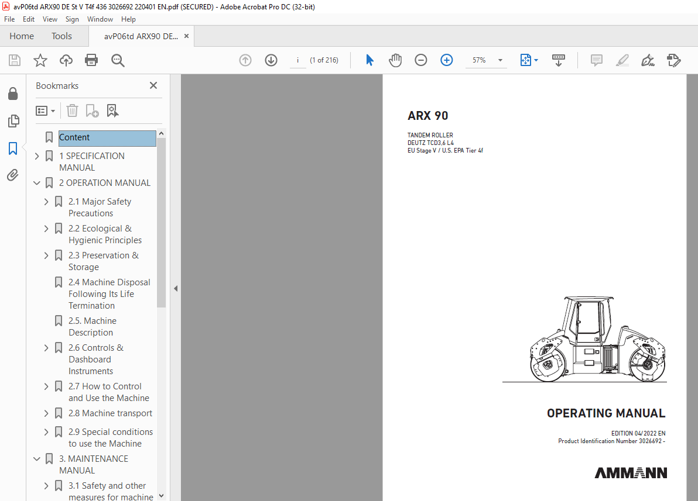The image size is (698, 501).
Task: Open the Window menu
Action: point(100,19)
